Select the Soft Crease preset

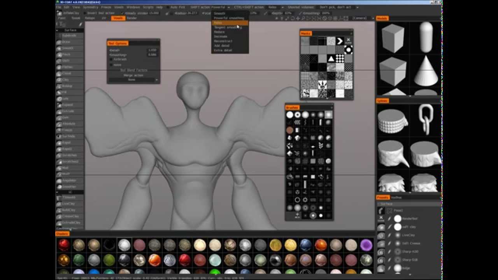click(409, 243)
